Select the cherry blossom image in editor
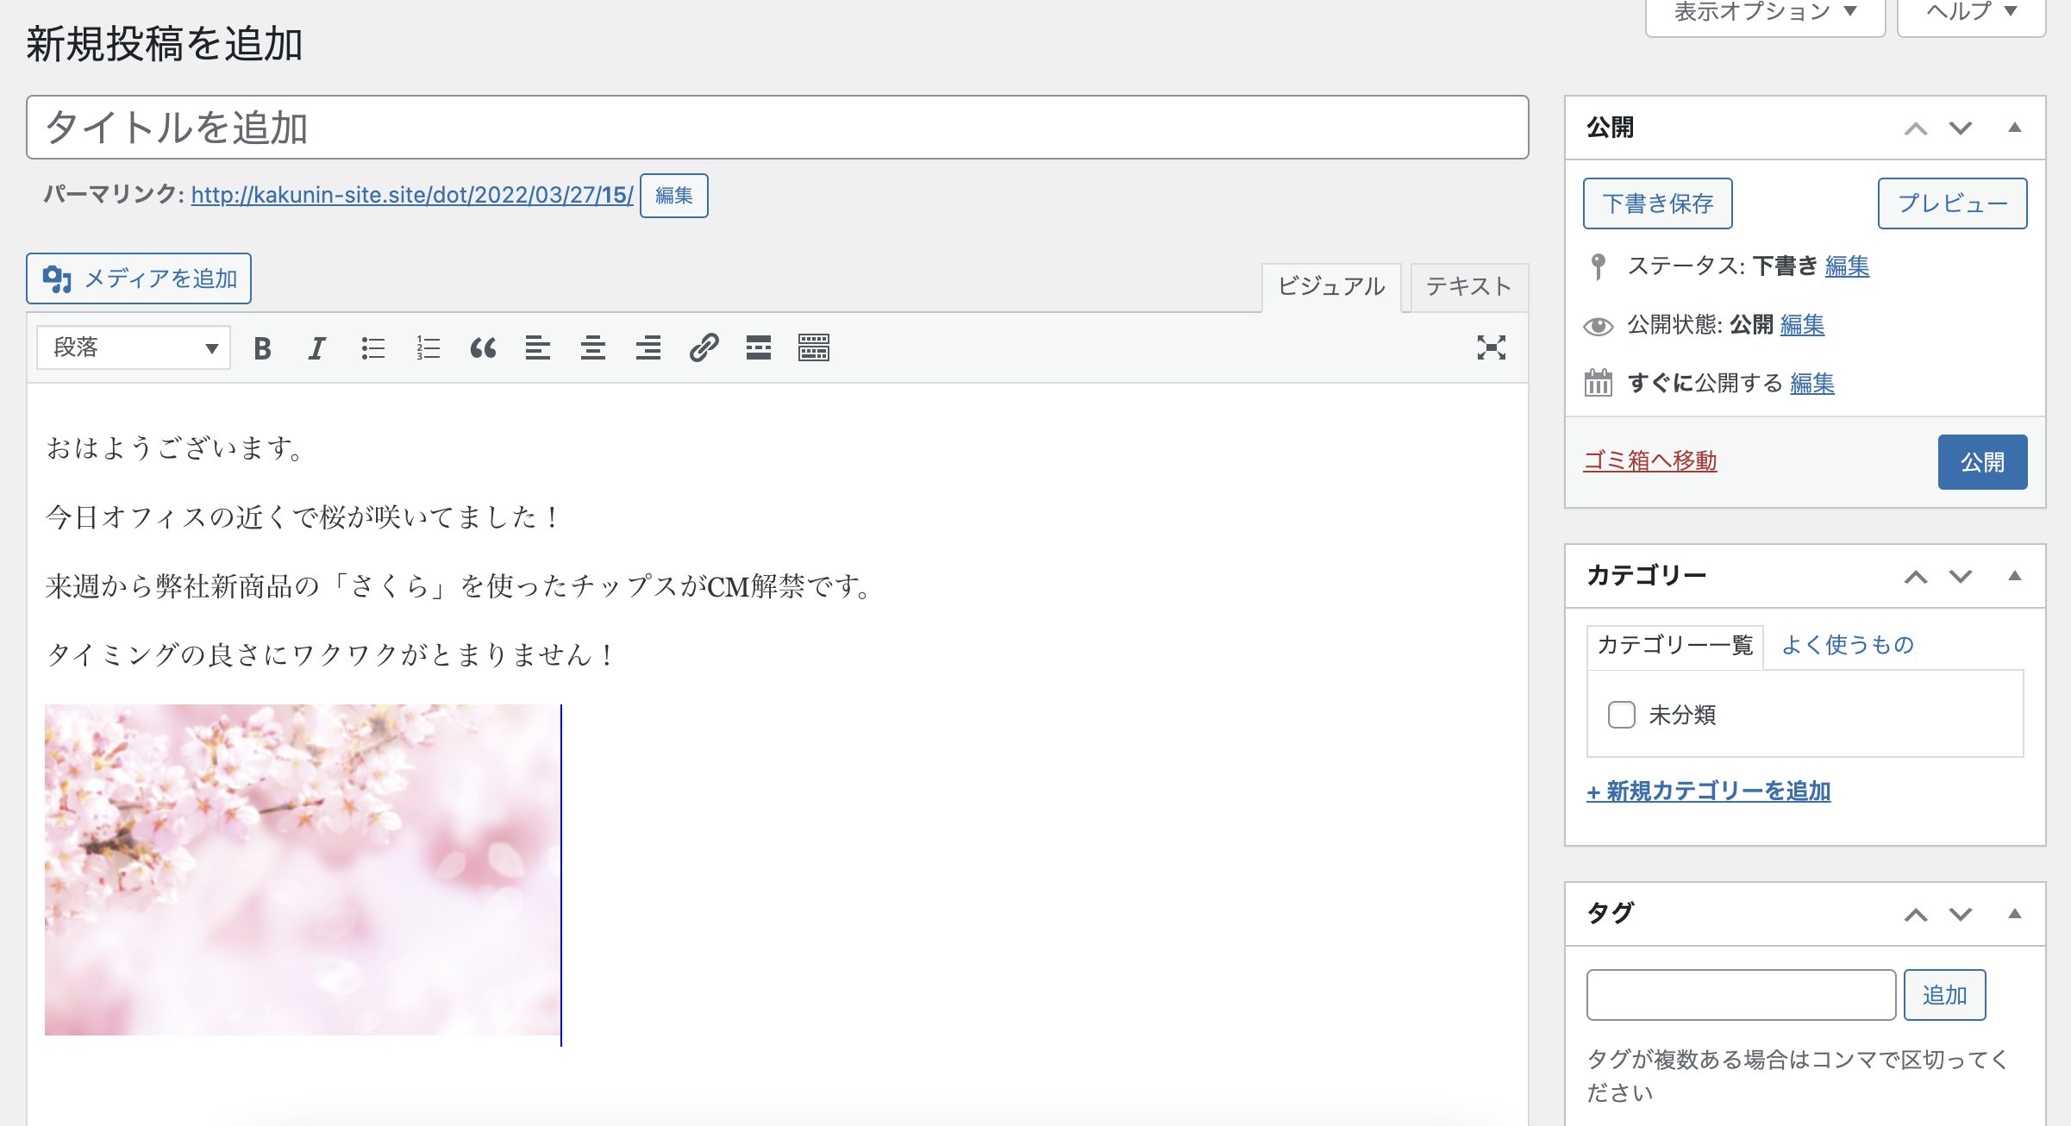The height and width of the screenshot is (1126, 2071). click(x=303, y=870)
